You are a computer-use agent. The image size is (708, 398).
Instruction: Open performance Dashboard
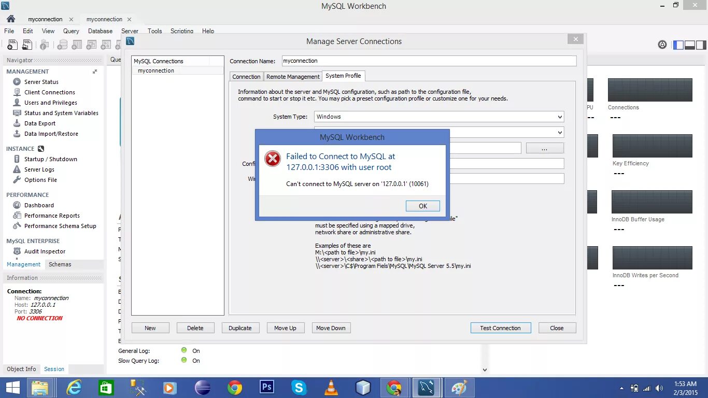tap(39, 205)
